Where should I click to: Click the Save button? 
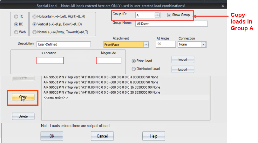(x=23, y=78)
